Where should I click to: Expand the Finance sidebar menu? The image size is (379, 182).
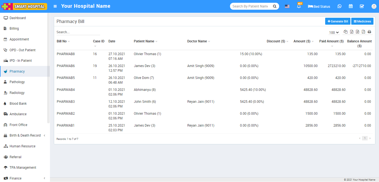[16, 178]
